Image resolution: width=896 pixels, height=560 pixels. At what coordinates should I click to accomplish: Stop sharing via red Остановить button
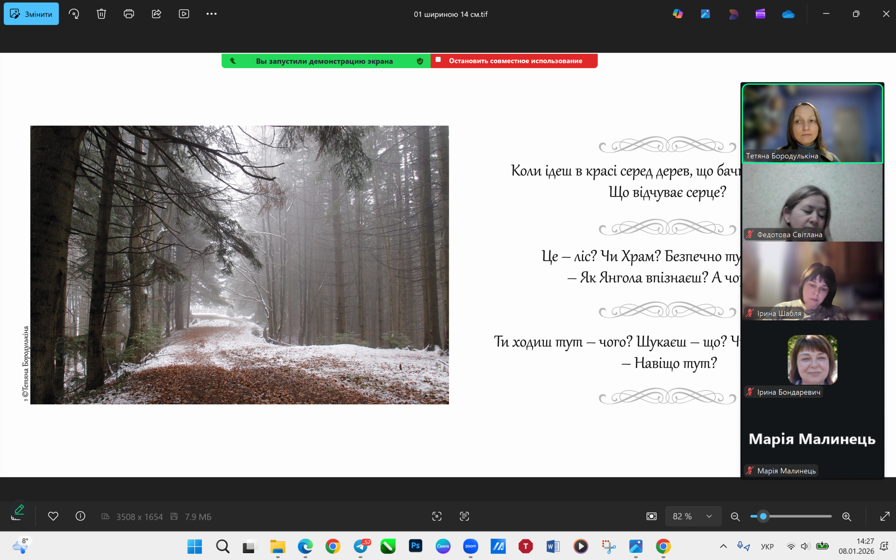[x=514, y=61]
